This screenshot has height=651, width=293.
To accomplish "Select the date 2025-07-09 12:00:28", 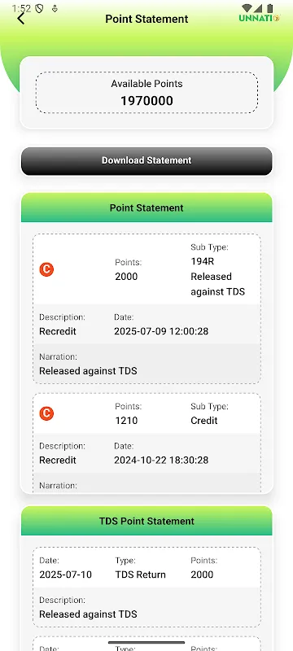I will (161, 331).
